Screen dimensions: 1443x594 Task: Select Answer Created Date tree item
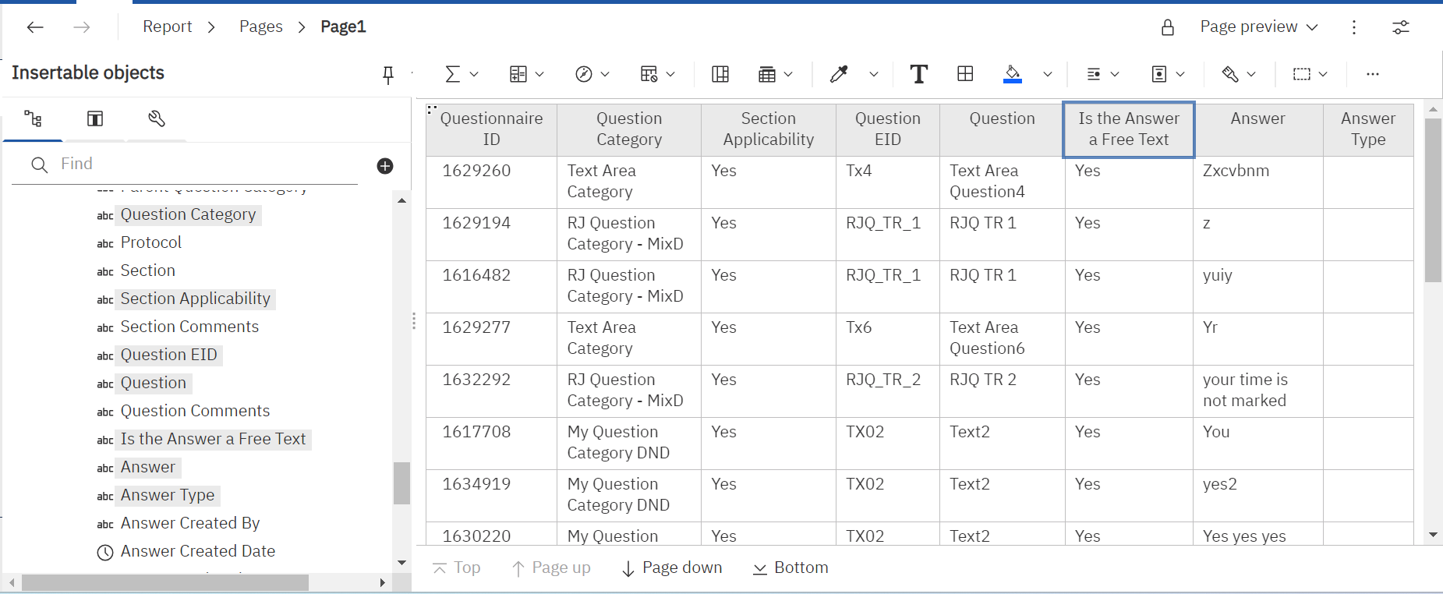pyautogui.click(x=198, y=551)
